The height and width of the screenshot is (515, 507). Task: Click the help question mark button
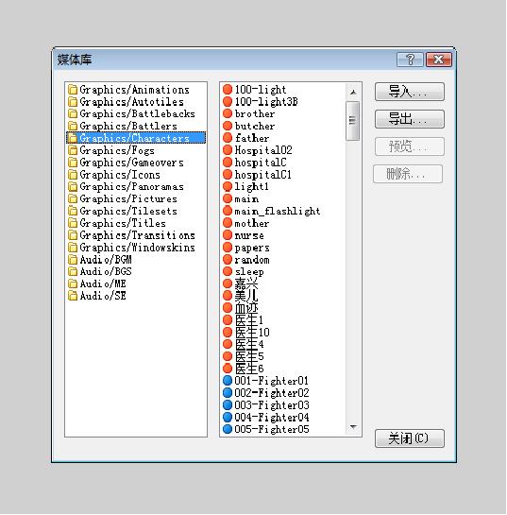pyautogui.click(x=410, y=60)
